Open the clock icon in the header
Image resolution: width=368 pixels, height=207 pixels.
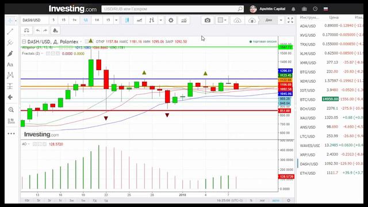315,9
